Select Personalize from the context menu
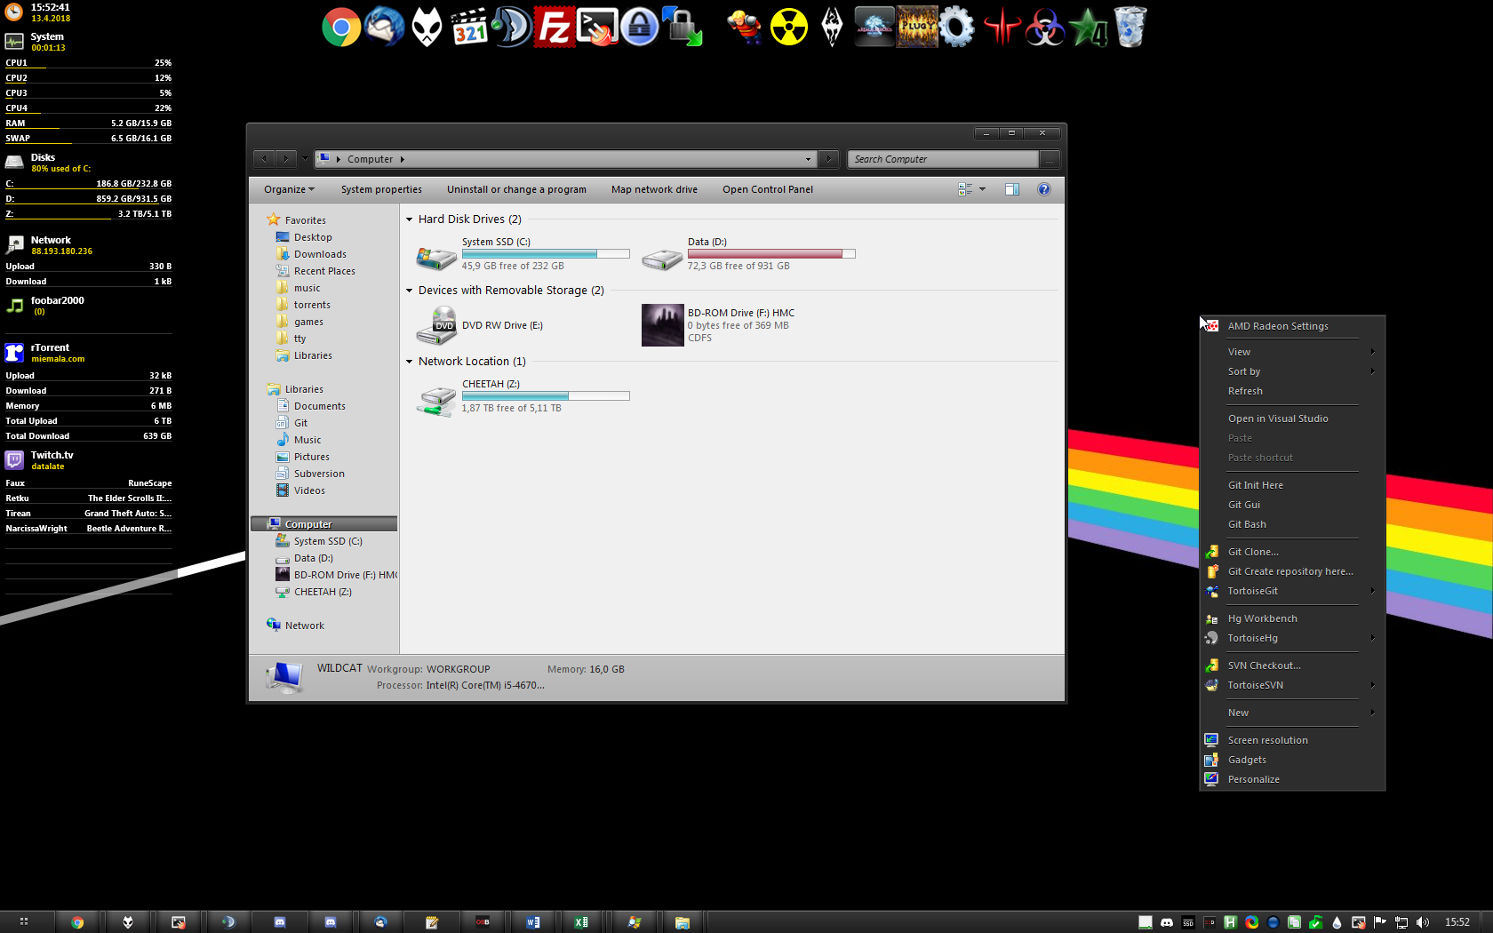Viewport: 1493px width, 933px height. (1253, 779)
